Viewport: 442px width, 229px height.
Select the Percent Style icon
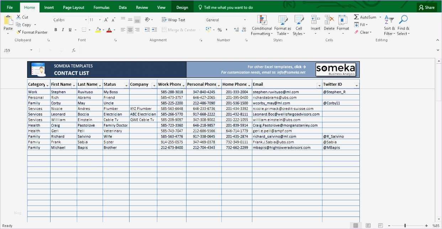coord(220,30)
